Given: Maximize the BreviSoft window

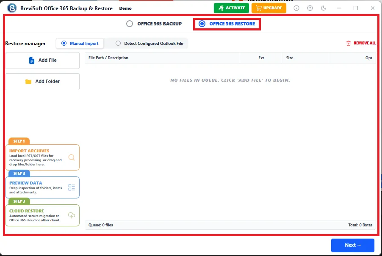Looking at the screenshot, I should tap(356, 8).
